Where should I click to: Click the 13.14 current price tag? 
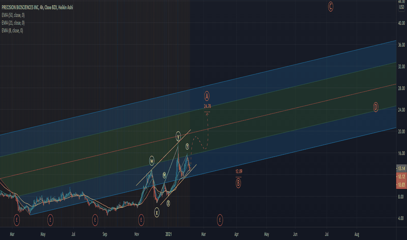401,168
